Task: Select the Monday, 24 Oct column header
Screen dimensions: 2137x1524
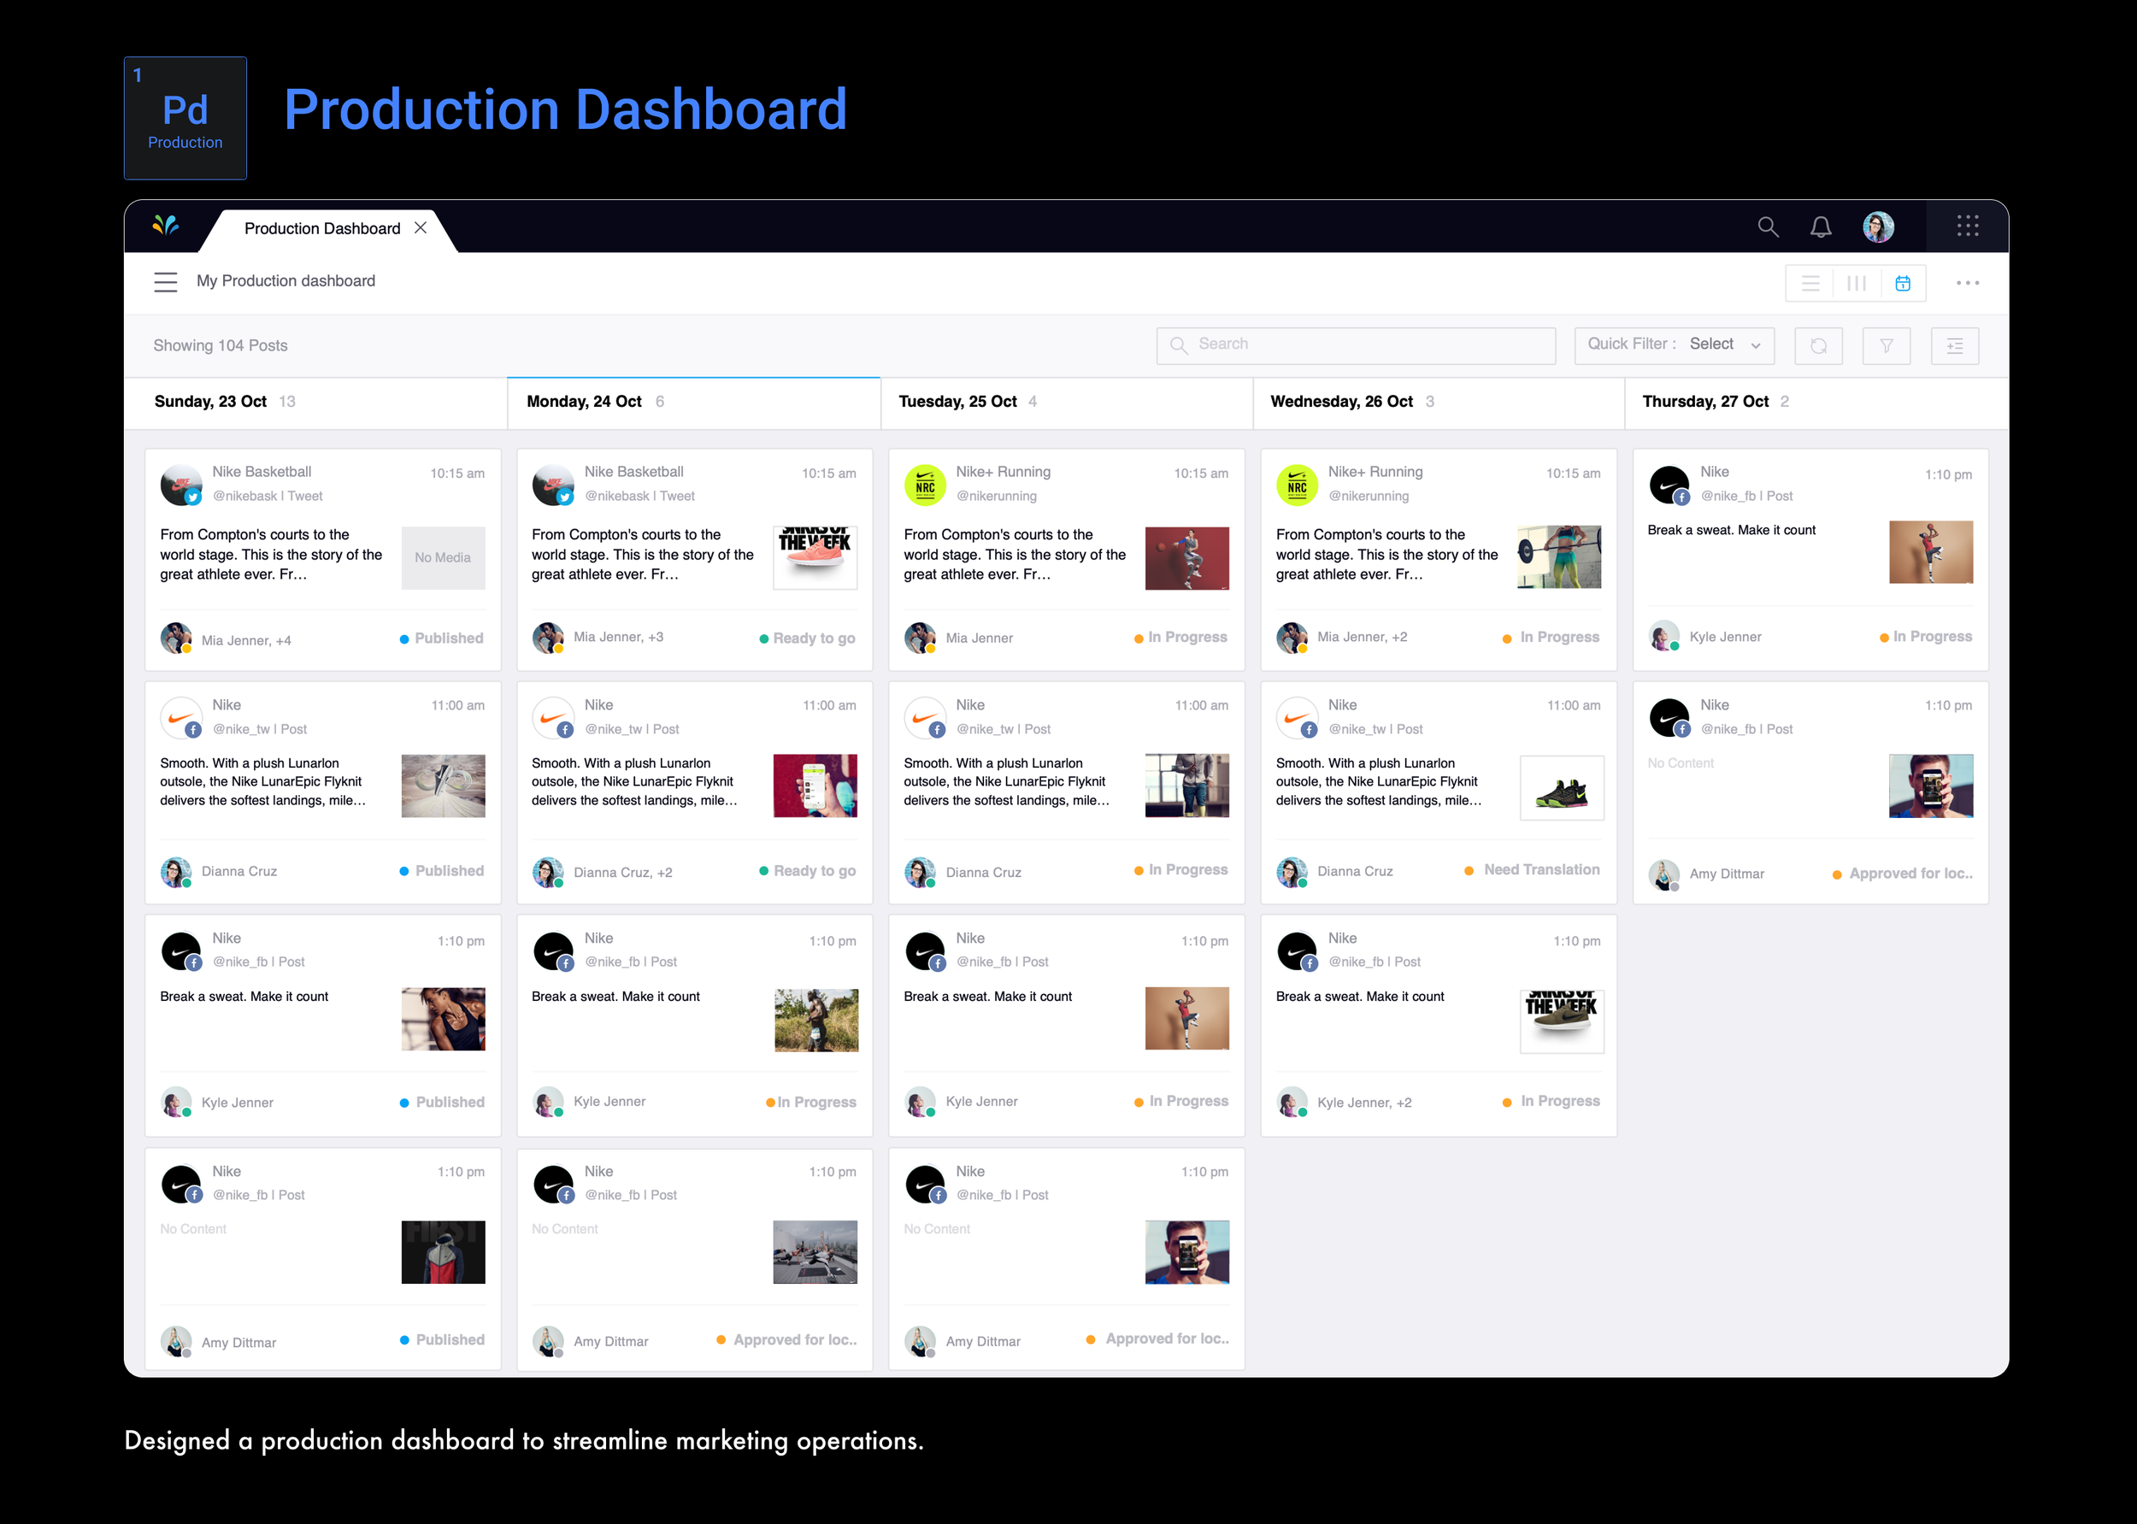Action: tap(584, 402)
